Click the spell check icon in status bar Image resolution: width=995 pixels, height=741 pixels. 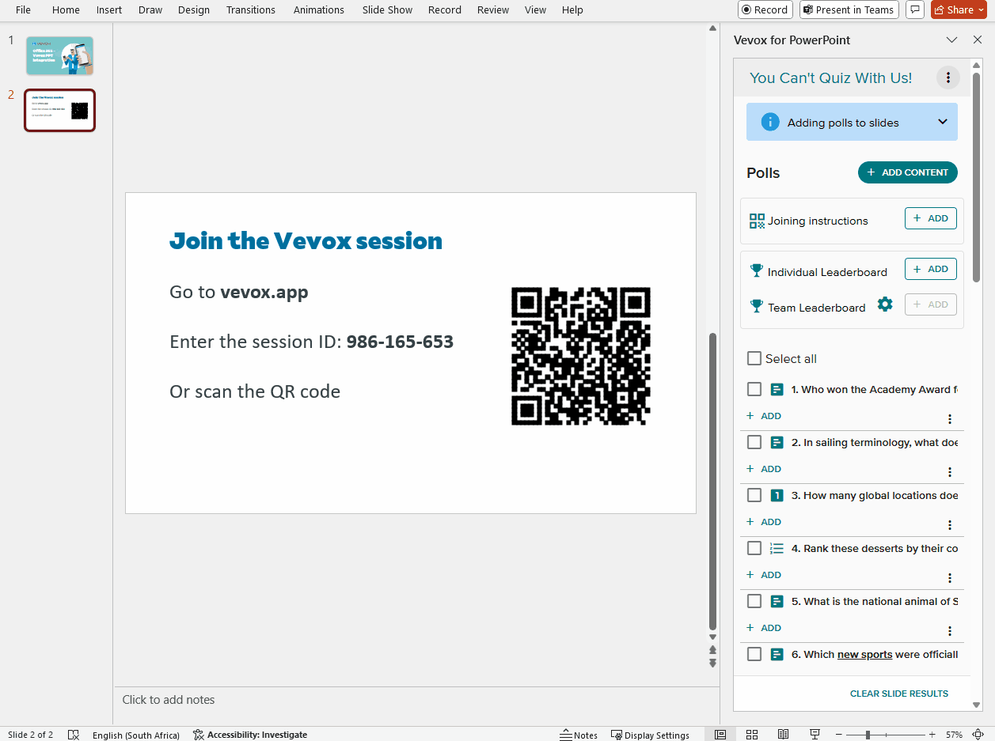click(74, 735)
